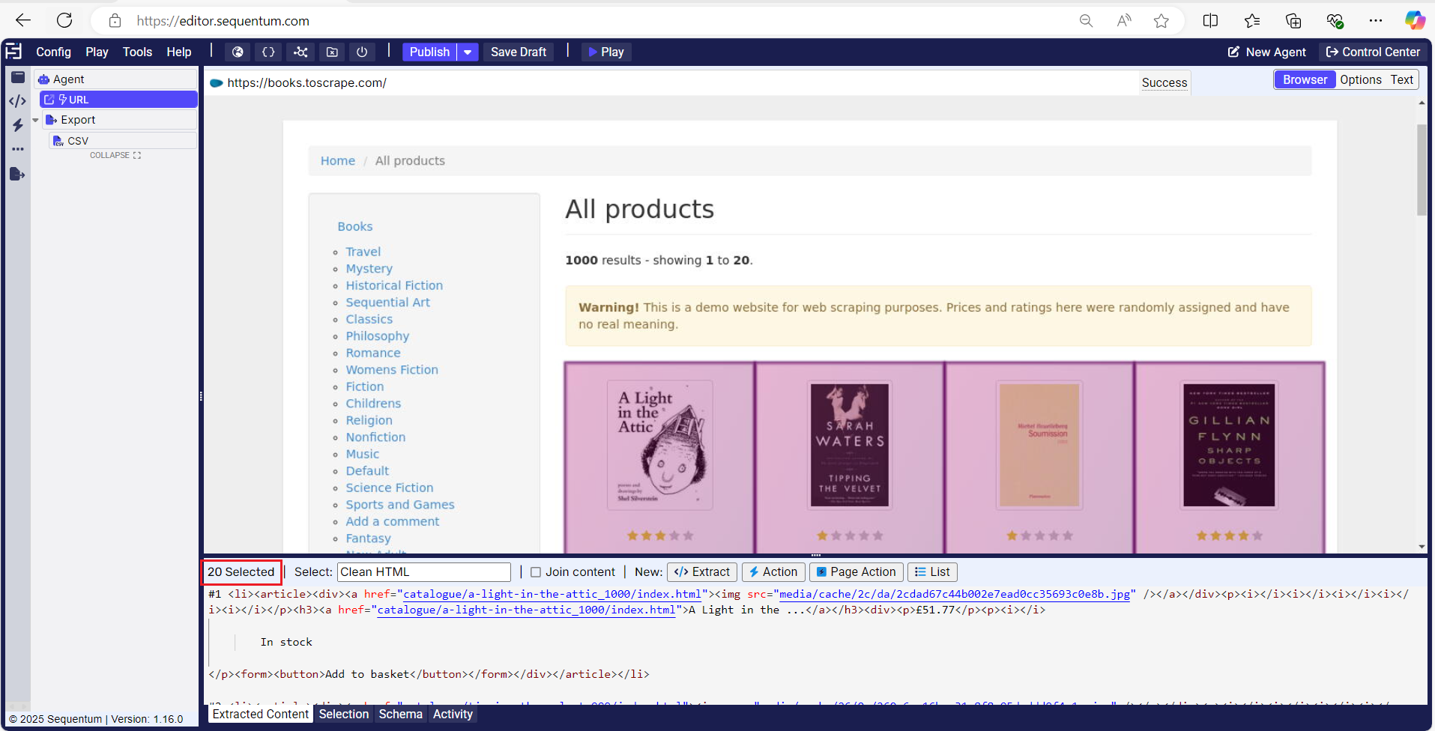Image resolution: width=1435 pixels, height=731 pixels.
Task: Click the Save Draft button
Action: coord(519,52)
